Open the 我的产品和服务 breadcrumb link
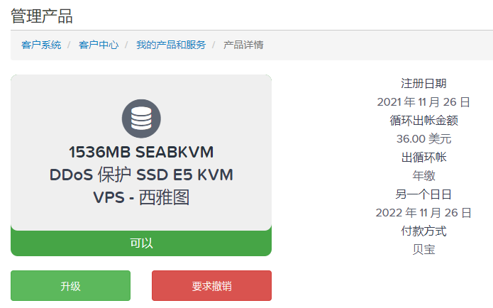Viewport: 493px width, 308px height. (171, 45)
